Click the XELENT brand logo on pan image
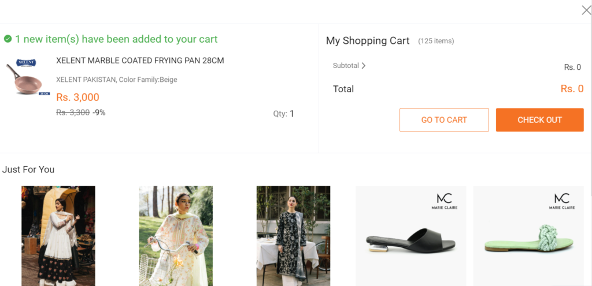The height and width of the screenshot is (286, 592). 26,62
